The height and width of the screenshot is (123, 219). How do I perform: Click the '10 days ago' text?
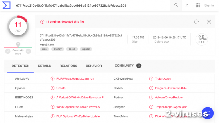(x=161, y=41)
